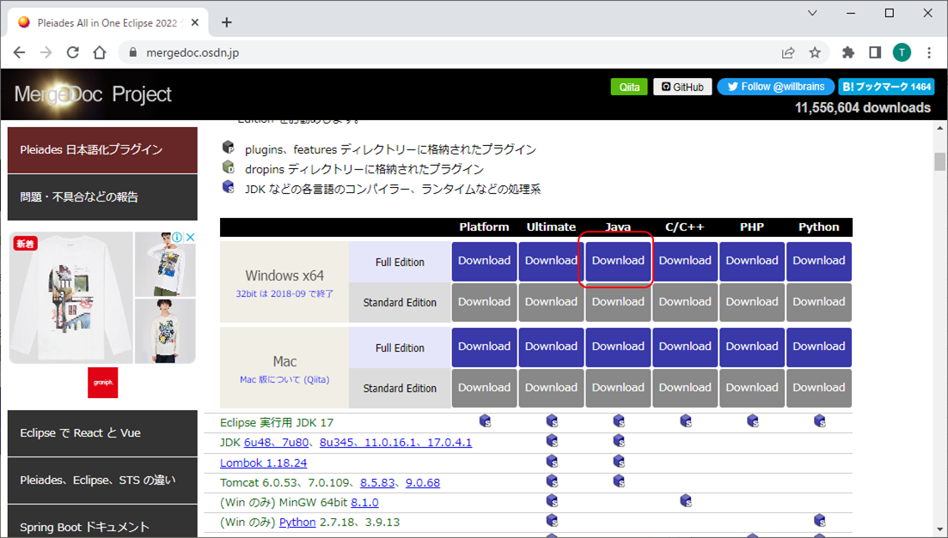Open Pleiades、Eclipse、STS の違い sidebar item
This screenshot has height=538, width=948.
click(102, 480)
